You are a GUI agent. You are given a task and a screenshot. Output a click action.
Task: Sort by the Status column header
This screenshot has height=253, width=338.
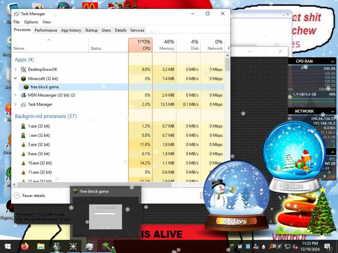pos(109,45)
